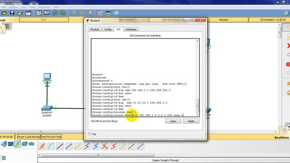
Task: Click Fast Forward Time button
Action: point(51,137)
